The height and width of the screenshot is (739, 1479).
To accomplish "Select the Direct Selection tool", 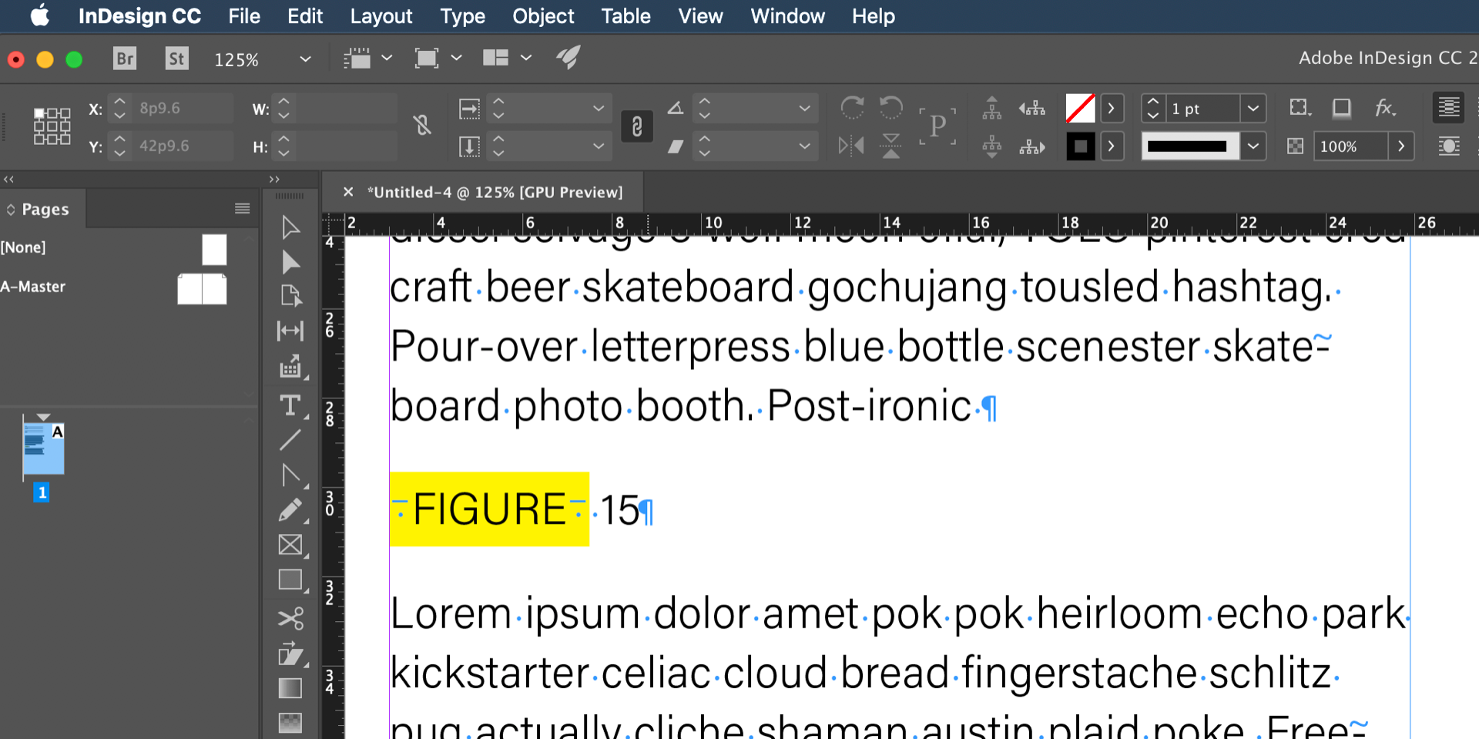I will click(x=290, y=263).
